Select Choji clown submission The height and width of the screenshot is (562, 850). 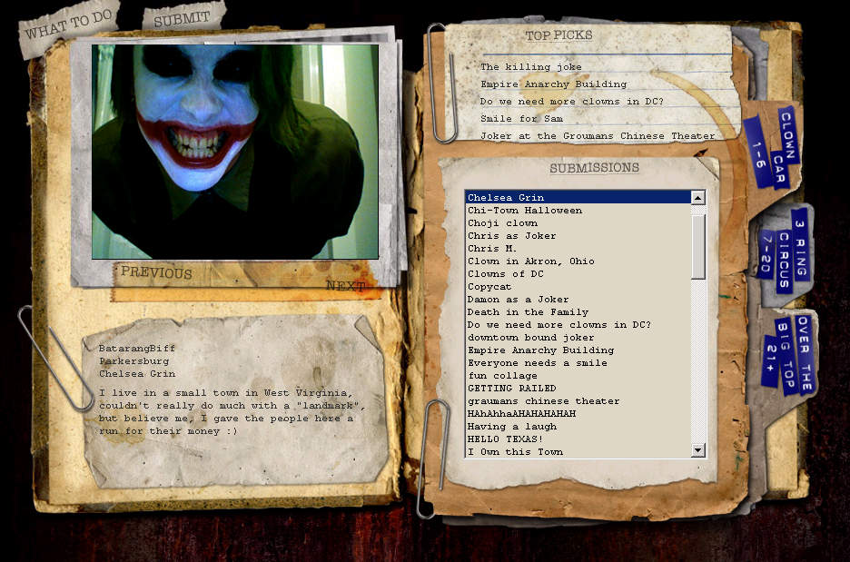tap(578, 222)
